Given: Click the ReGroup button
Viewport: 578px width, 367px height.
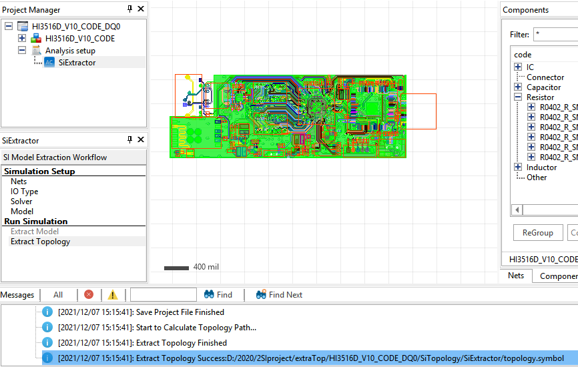Looking at the screenshot, I should pos(537,233).
